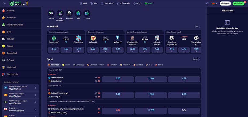Click the Sporting CP club crest
The height and width of the screenshot is (117, 248).
[x=54, y=38]
